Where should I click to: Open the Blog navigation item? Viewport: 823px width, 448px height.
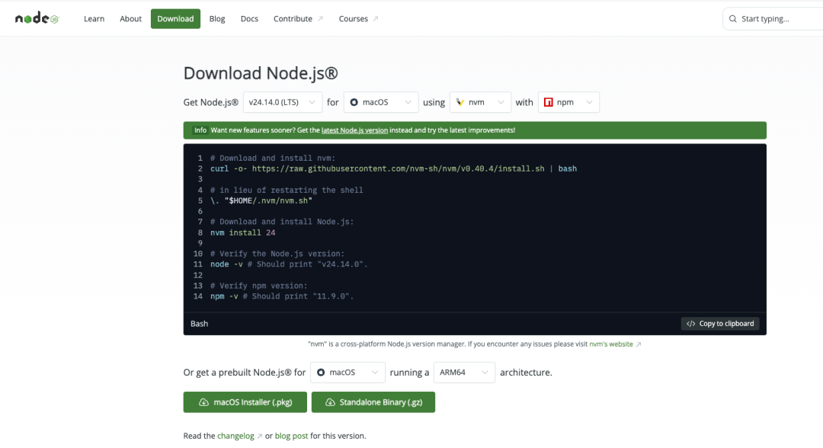point(217,18)
